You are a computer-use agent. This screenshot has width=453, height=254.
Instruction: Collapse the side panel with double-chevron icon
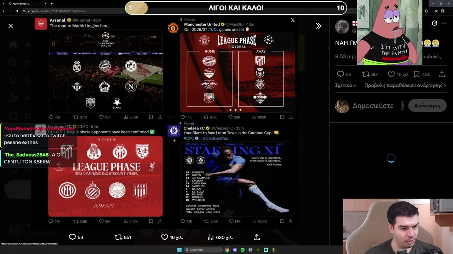pos(319,26)
